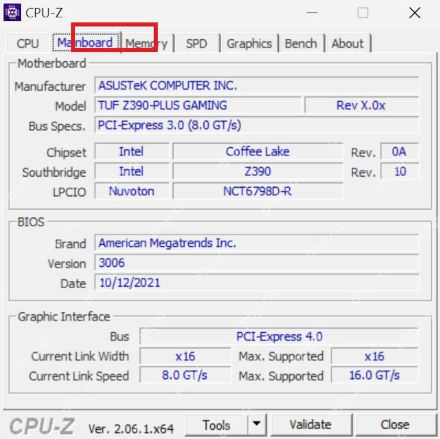
Task: Close the window using title bar X
Action: (x=415, y=13)
